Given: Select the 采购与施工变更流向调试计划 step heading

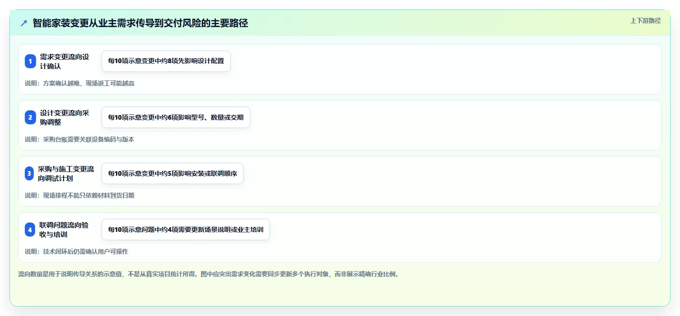Looking at the screenshot, I should point(66,173).
